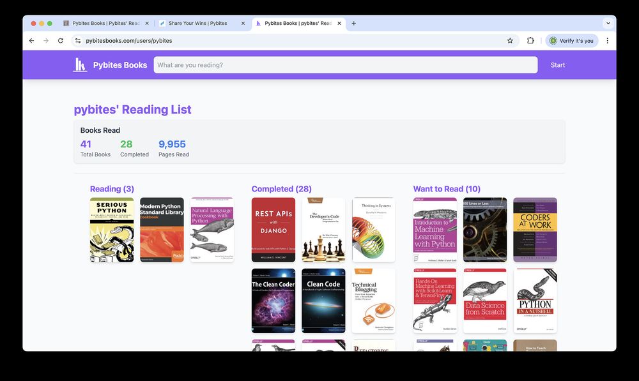This screenshot has width=639, height=381.
Task: Click the Verify it's you profile button
Action: tap(572, 41)
